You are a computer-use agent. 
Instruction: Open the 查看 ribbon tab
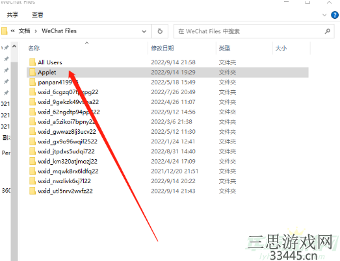tap(37, 15)
